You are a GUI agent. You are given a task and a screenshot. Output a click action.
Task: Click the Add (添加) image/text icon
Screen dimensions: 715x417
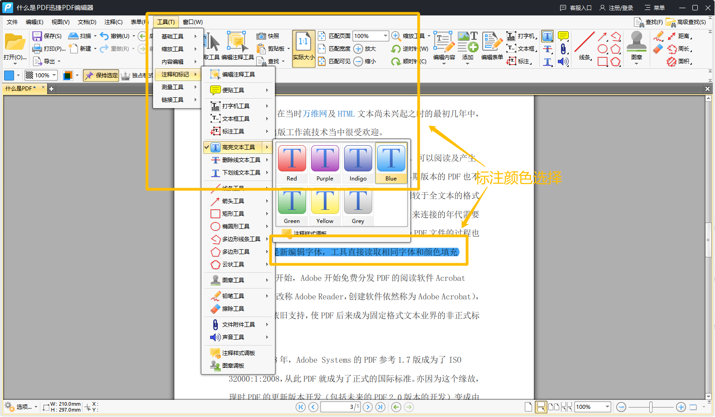point(468,42)
